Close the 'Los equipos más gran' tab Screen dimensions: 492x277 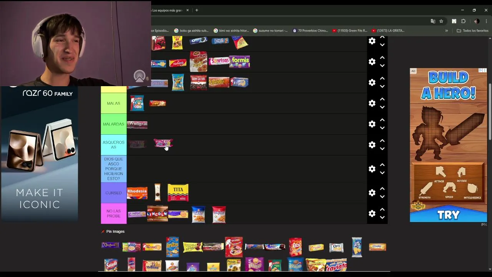(188, 10)
